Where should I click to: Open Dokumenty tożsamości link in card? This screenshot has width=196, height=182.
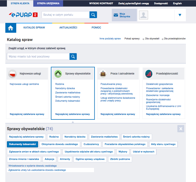pyautogui.click(x=68, y=101)
